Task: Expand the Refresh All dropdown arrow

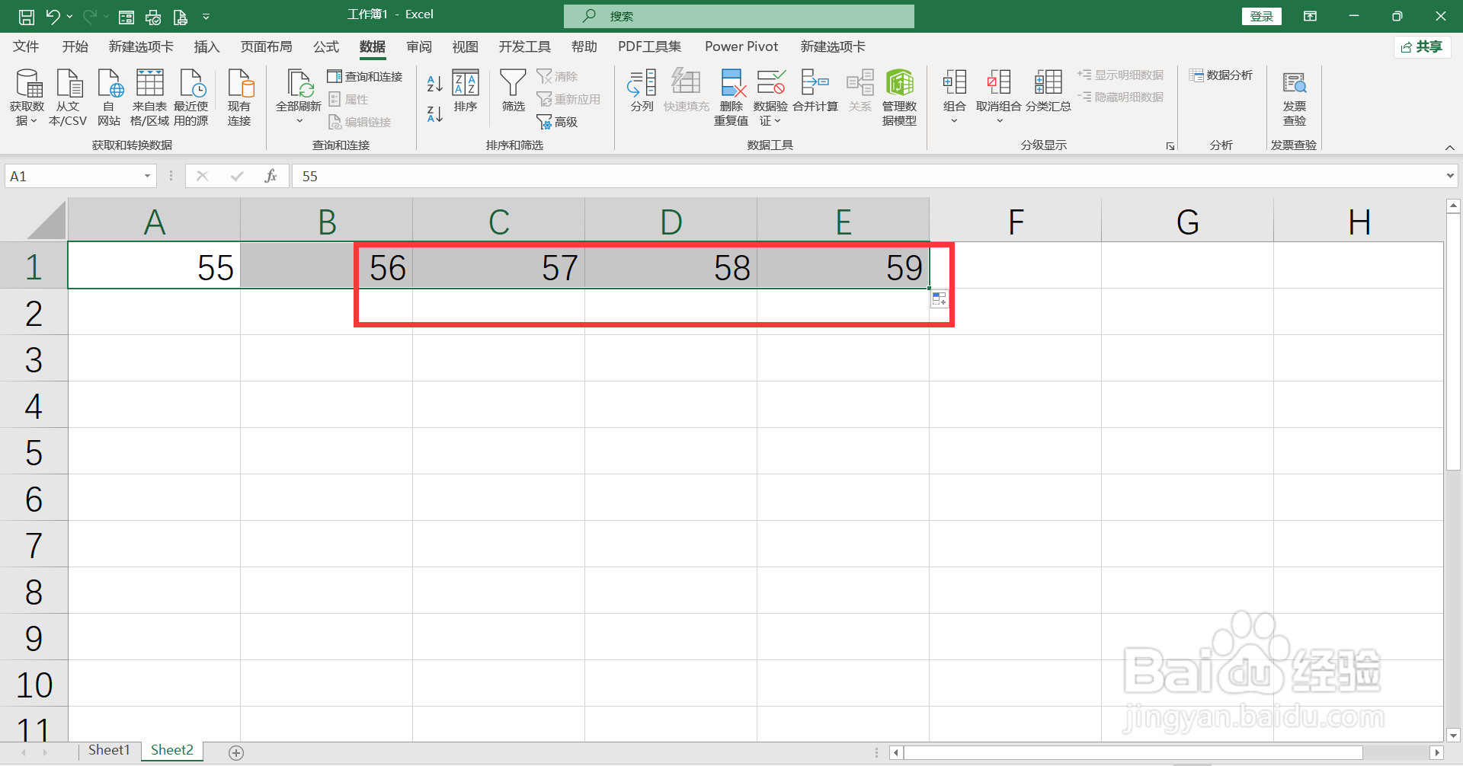Action: tap(299, 121)
